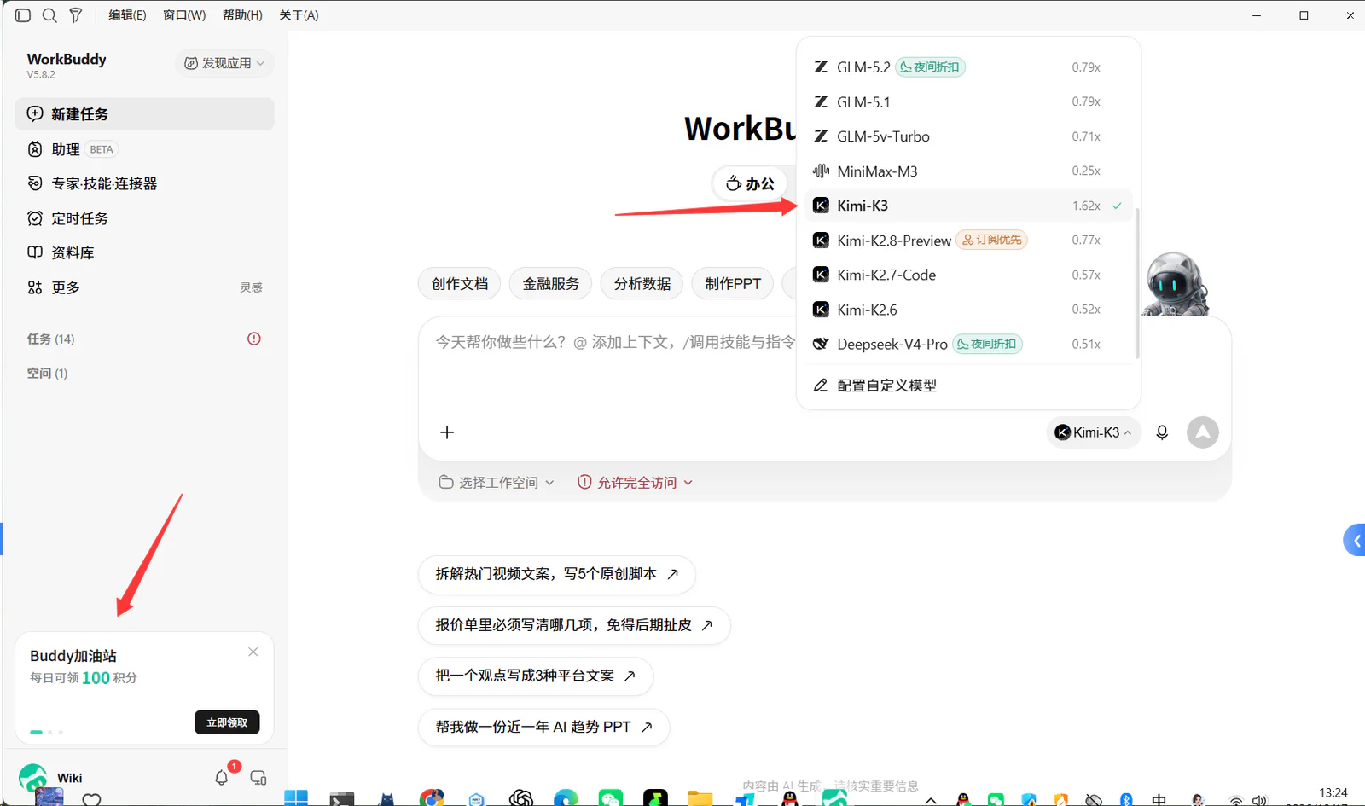Open the Wiki user avatar

coord(33,777)
